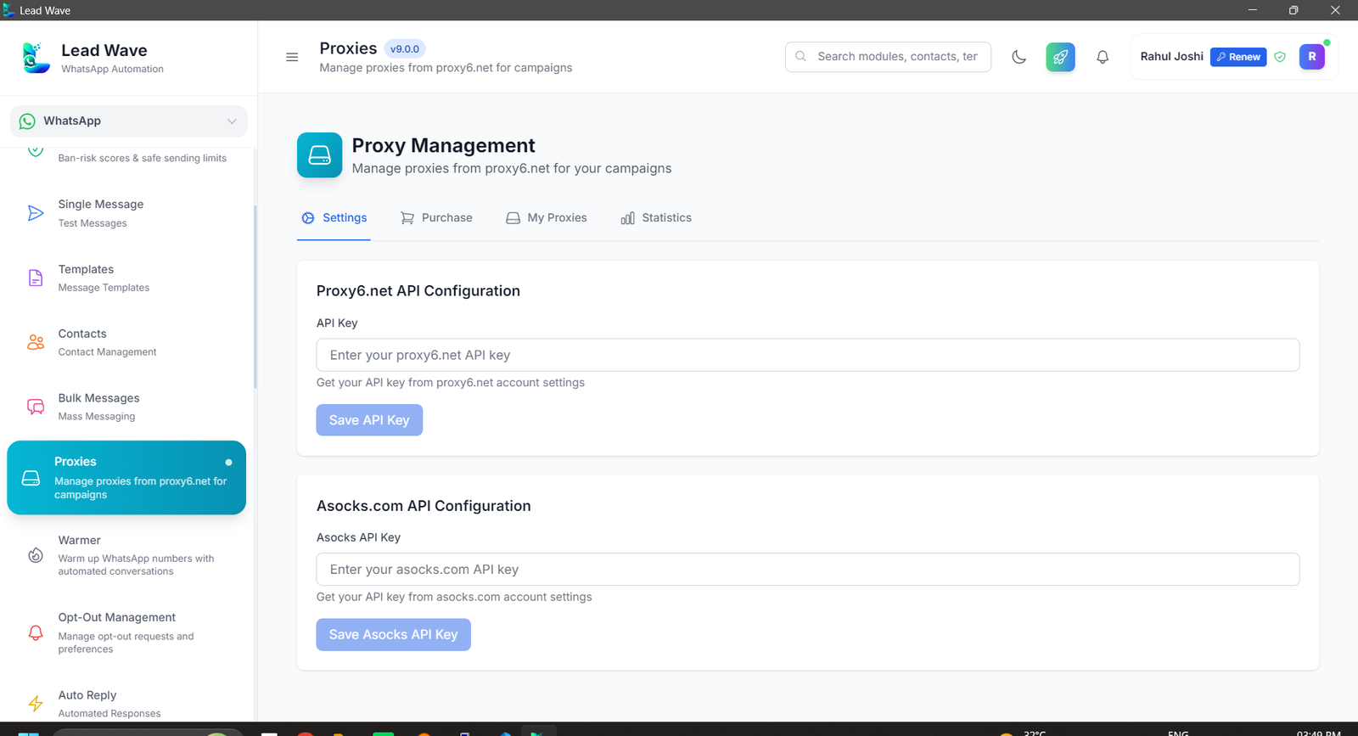The width and height of the screenshot is (1358, 736).
Task: Open Contacts in the sidebar
Action: (126, 342)
